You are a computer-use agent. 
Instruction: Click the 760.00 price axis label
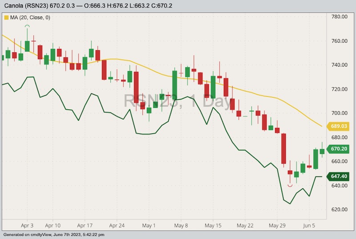(339, 41)
